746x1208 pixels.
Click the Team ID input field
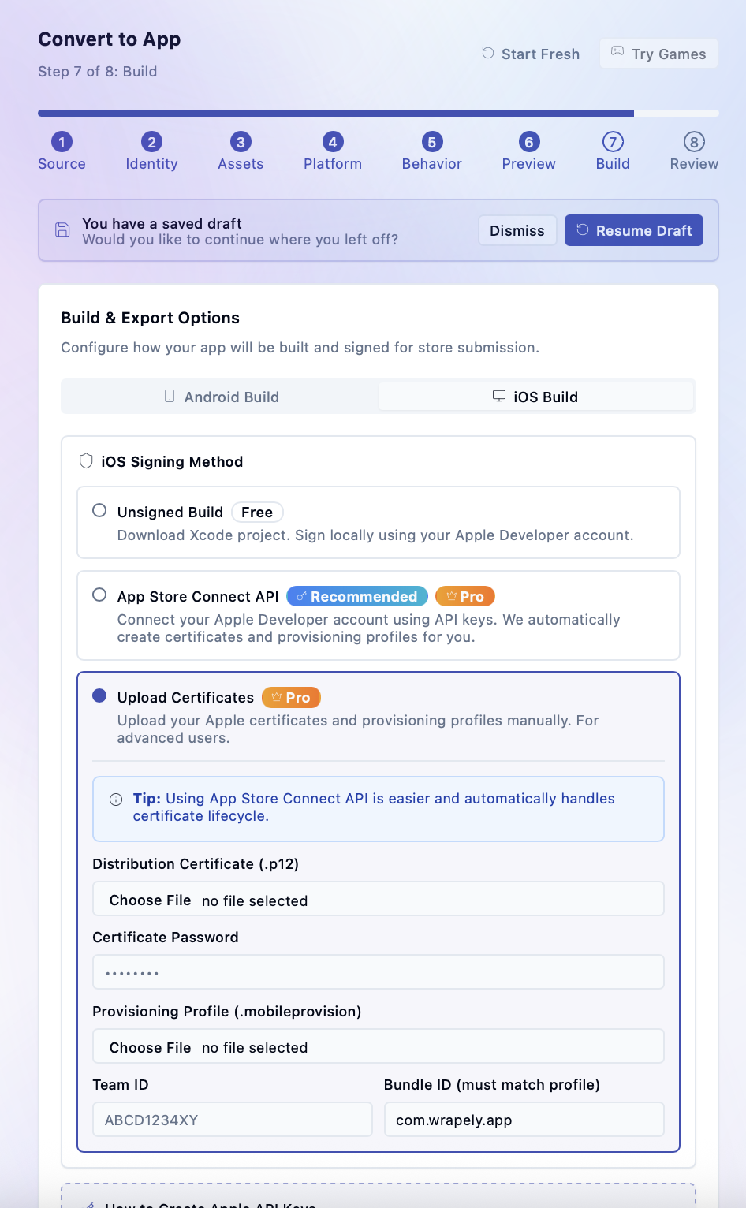(232, 1119)
